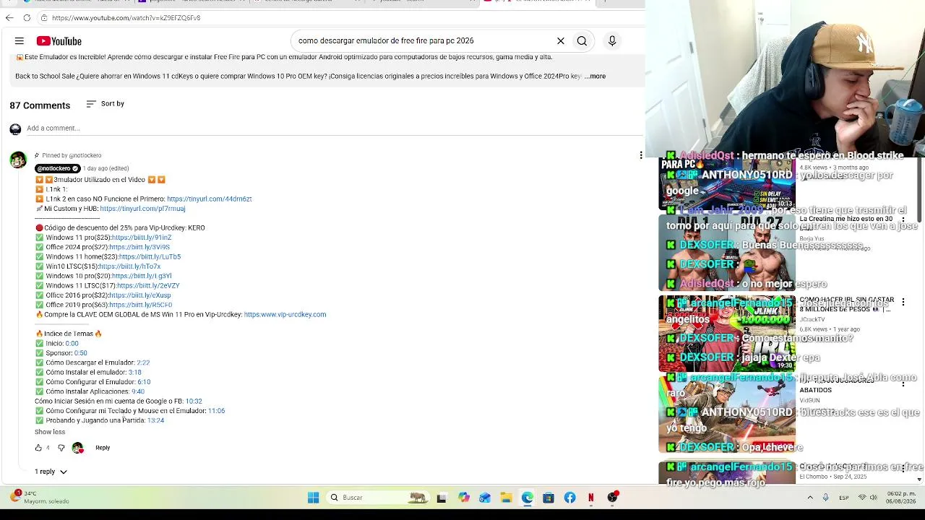Go back with the browser back arrow
Viewport: 925px width, 520px height.
pos(9,17)
